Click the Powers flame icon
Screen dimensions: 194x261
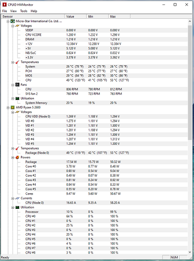coord(17,157)
